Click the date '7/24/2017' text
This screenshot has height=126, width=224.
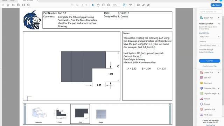click(123, 13)
